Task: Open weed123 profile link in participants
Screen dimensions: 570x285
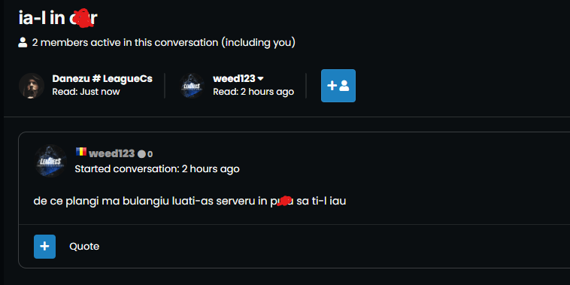Action: click(x=234, y=78)
